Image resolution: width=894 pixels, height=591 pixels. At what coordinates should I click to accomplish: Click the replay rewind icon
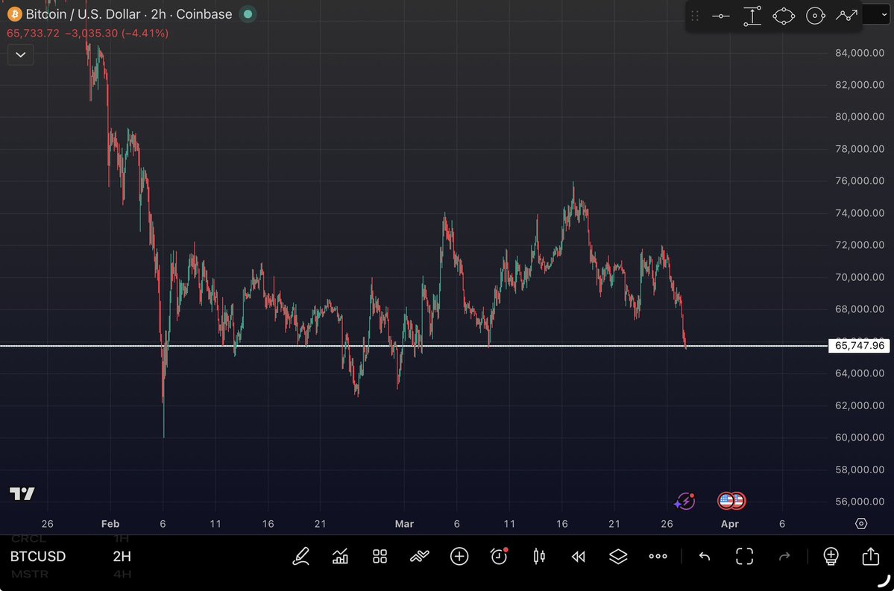[x=578, y=556]
